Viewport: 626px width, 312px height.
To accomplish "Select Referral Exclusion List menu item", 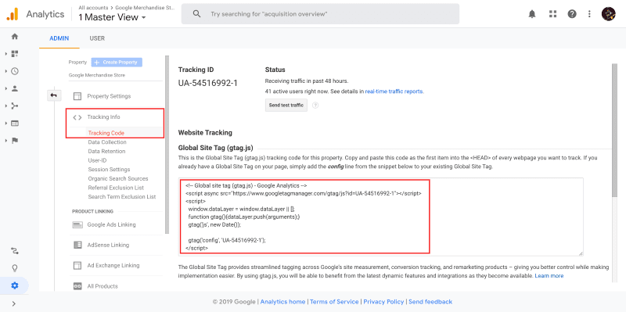I will (x=116, y=188).
